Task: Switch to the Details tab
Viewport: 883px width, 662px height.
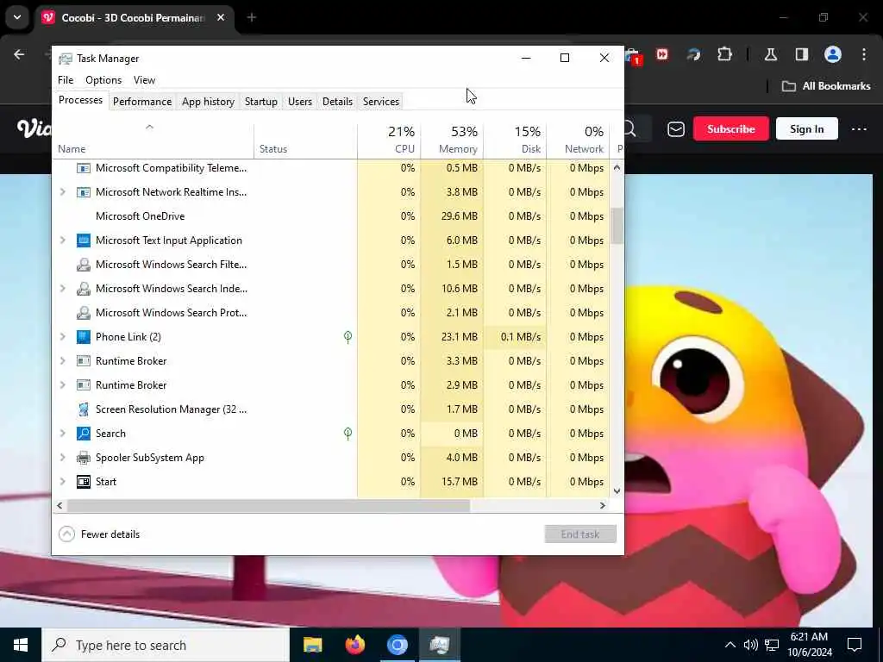Action: (337, 102)
